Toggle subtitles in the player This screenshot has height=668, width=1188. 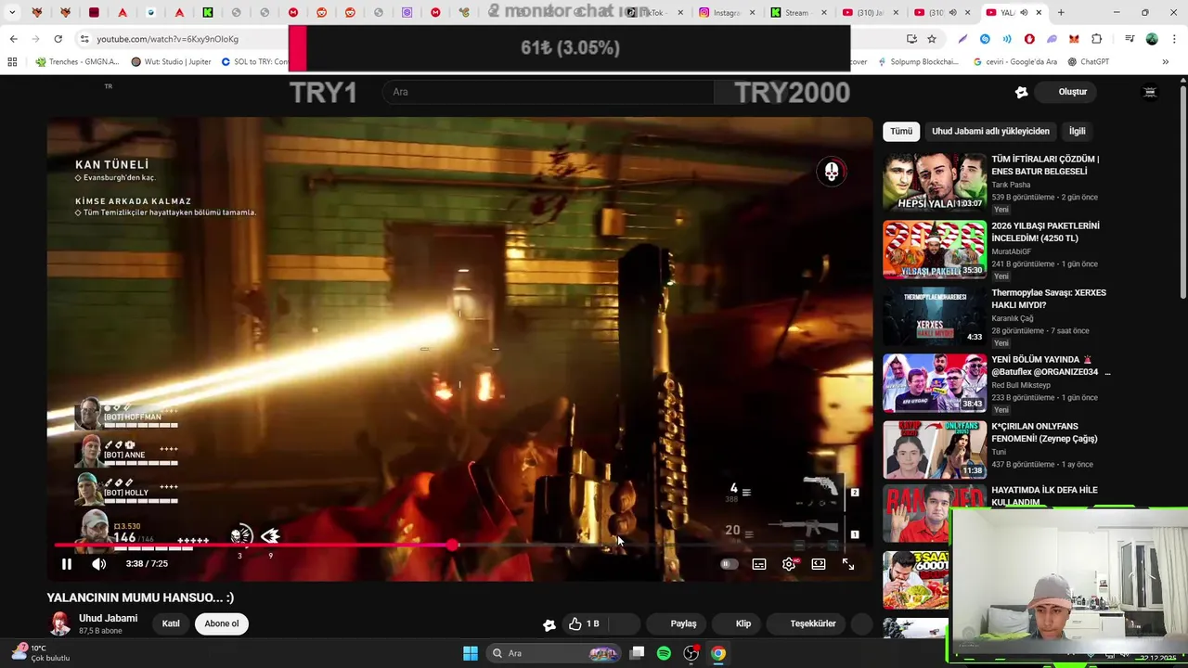pyautogui.click(x=759, y=564)
